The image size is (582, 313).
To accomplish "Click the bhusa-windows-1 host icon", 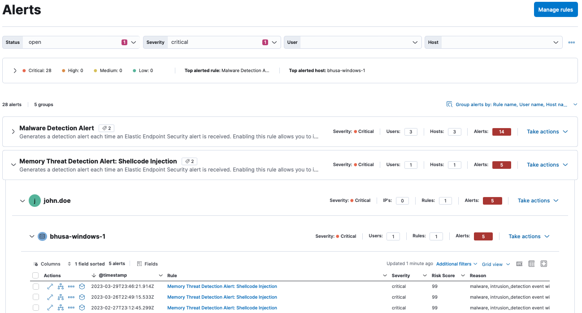I will pos(42,236).
